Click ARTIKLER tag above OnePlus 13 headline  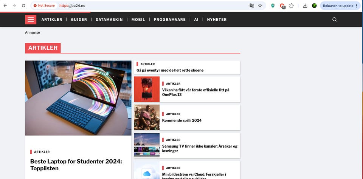tap(173, 84)
